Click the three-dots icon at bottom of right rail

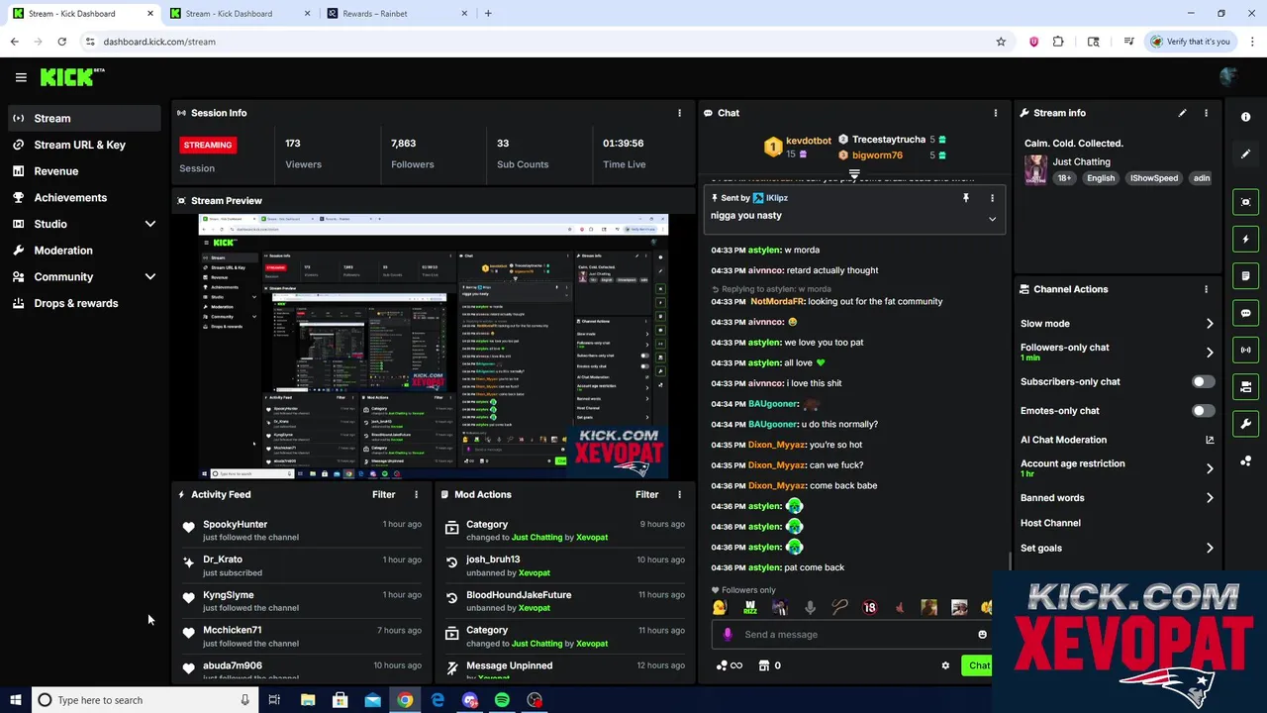1245,461
